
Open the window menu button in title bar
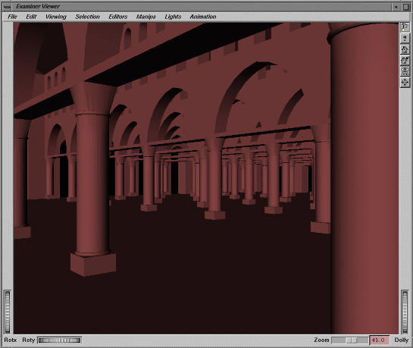pyautogui.click(x=8, y=7)
